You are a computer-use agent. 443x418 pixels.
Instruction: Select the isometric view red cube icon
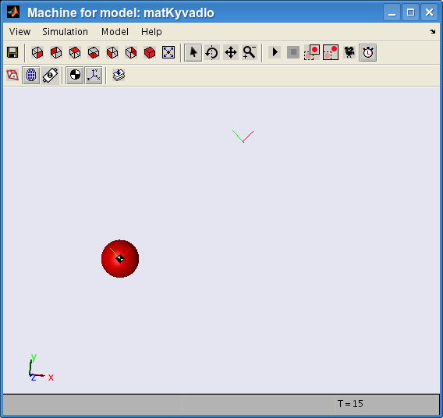click(x=150, y=52)
